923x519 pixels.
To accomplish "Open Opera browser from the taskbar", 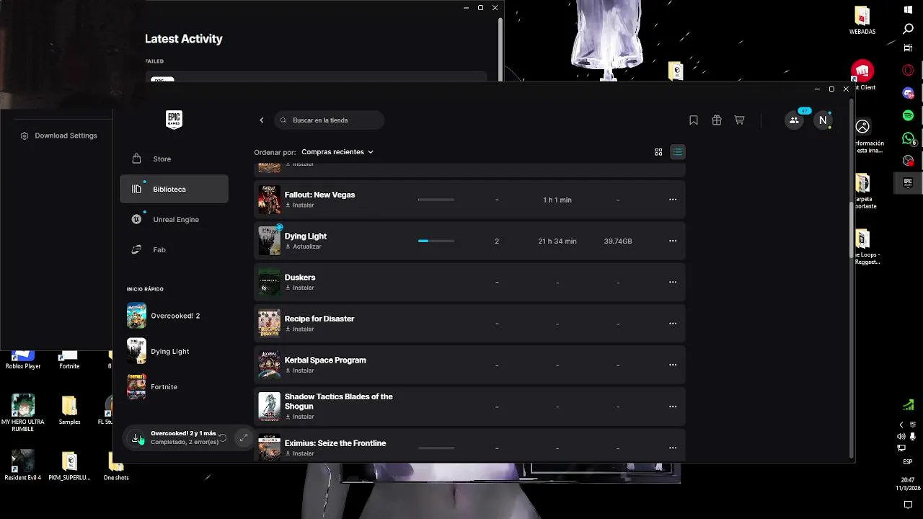I will (908, 71).
